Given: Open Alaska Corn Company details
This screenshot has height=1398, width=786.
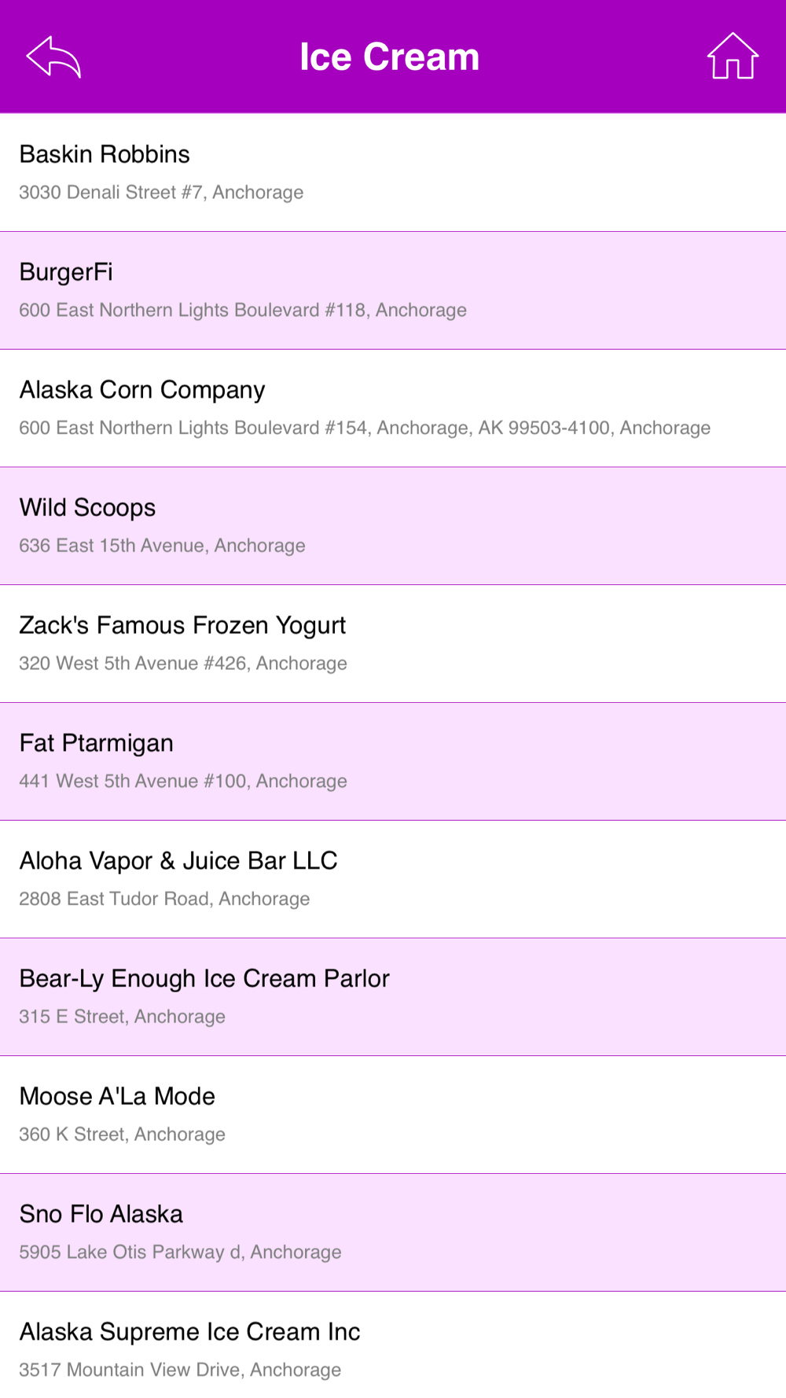Looking at the screenshot, I should point(393,408).
